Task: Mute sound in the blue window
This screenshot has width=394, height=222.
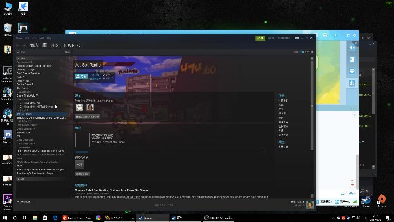Action: pyautogui.click(x=352, y=48)
